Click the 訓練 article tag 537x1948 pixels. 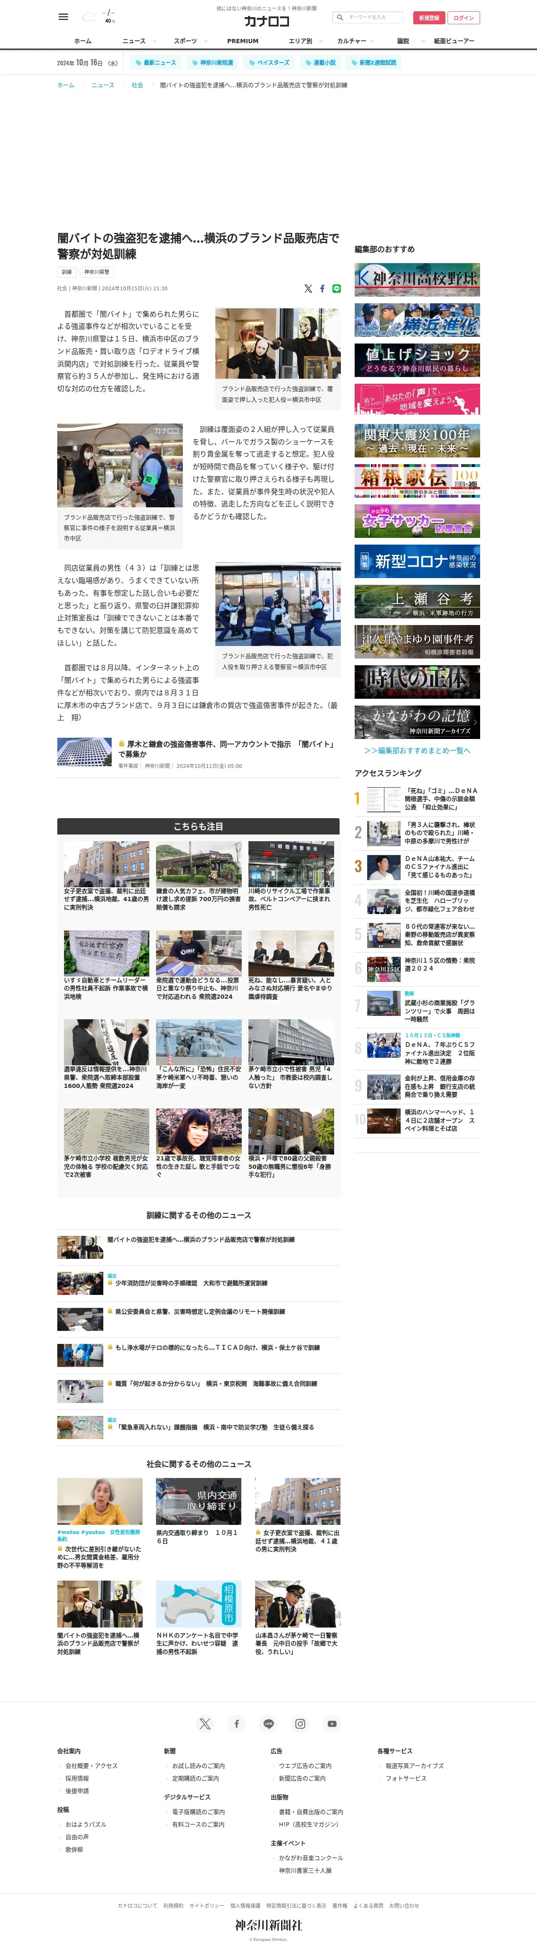point(66,271)
